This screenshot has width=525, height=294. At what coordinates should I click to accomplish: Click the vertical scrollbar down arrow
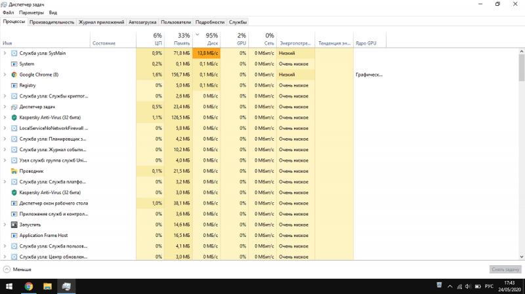click(522, 257)
